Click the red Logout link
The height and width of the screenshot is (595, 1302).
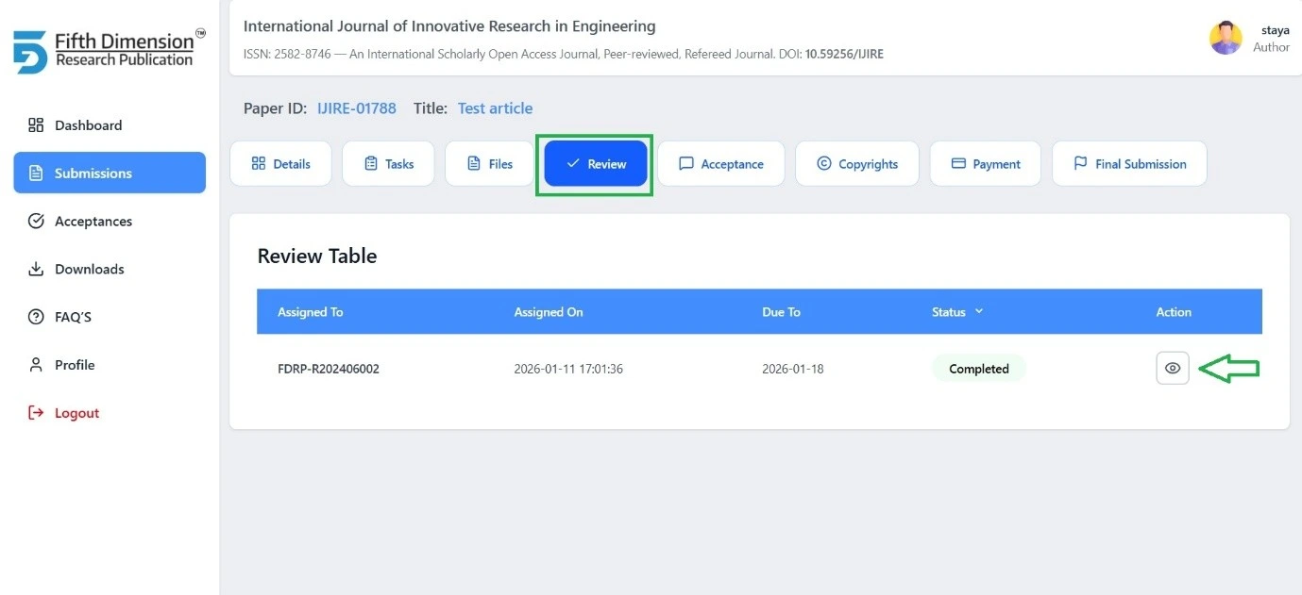(64, 413)
